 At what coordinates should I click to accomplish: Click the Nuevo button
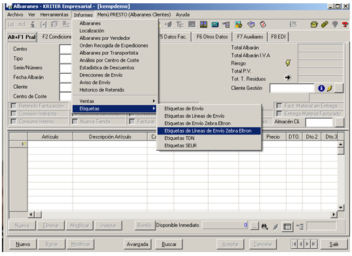(x=23, y=244)
